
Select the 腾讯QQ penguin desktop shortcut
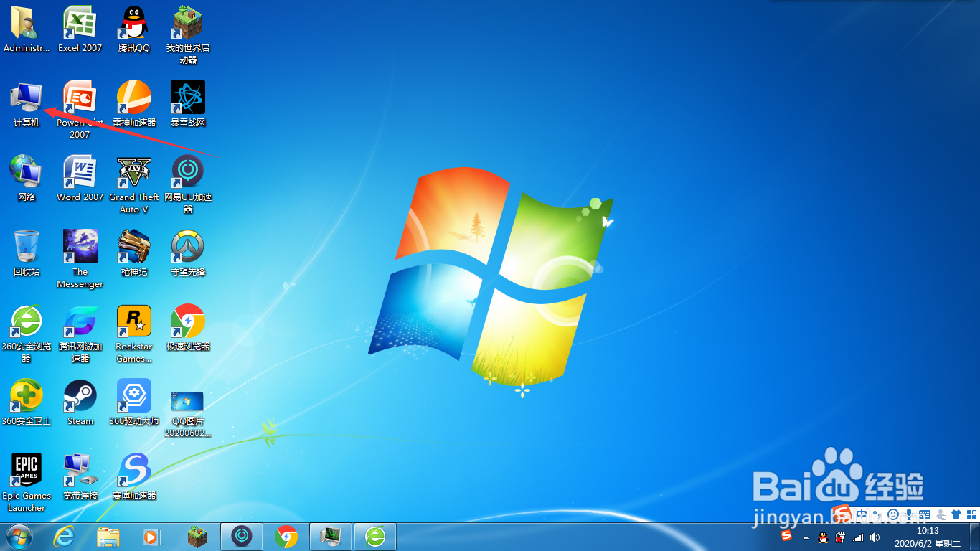click(x=134, y=29)
